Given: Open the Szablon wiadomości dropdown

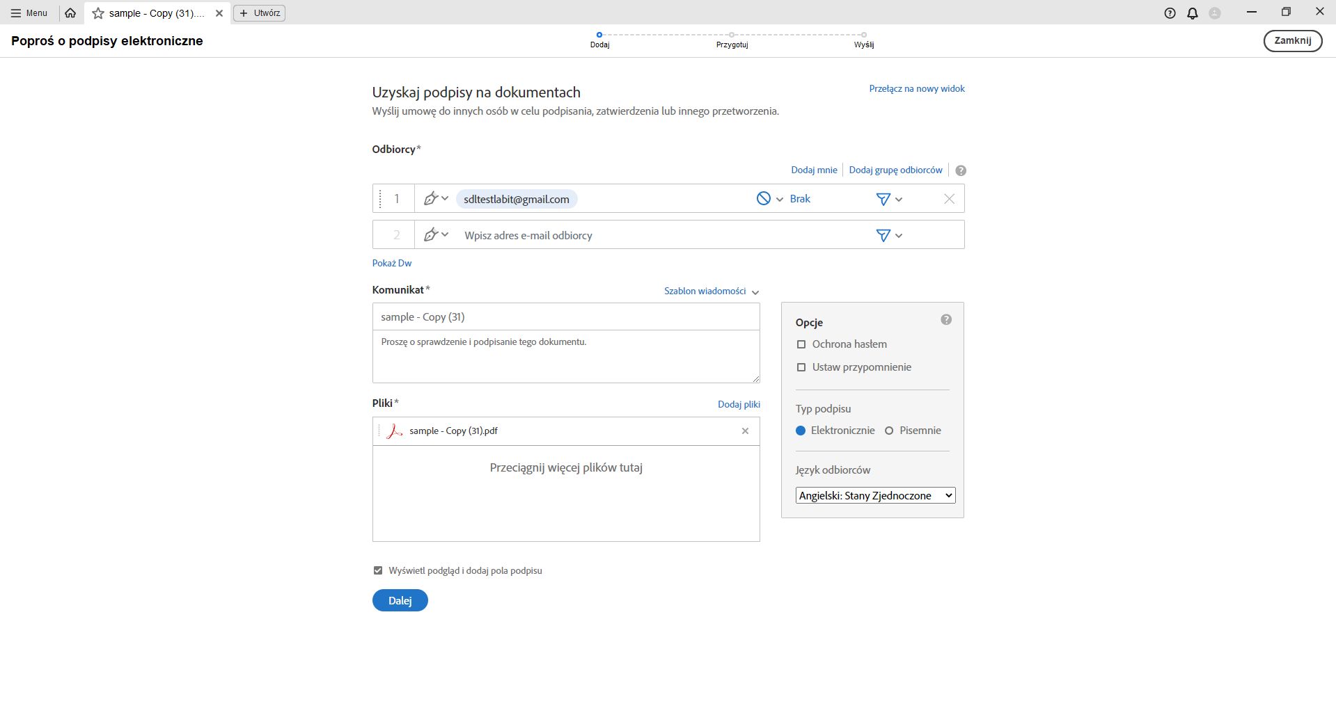Looking at the screenshot, I should click(x=712, y=291).
